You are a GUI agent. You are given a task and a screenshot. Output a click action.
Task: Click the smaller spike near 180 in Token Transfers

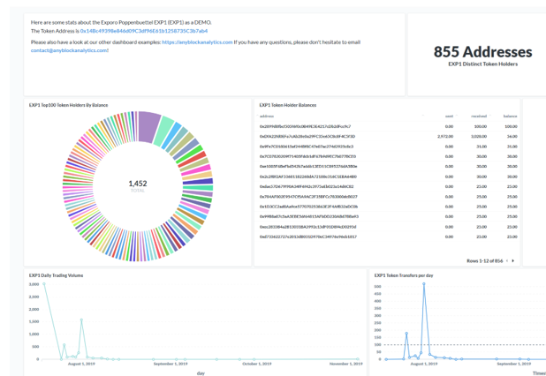click(406, 334)
